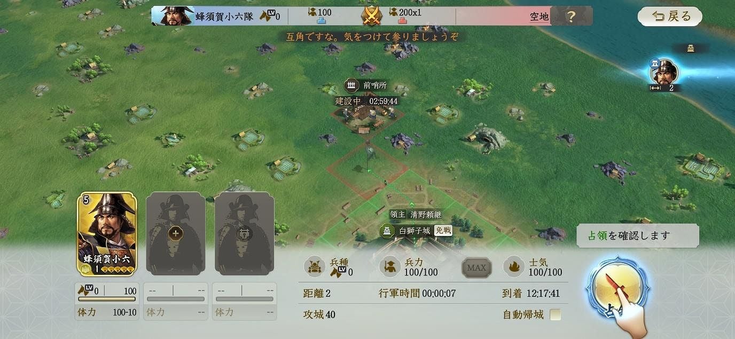Click the question mark help icon
Viewport: 735px width, 339px height.
tap(570, 17)
